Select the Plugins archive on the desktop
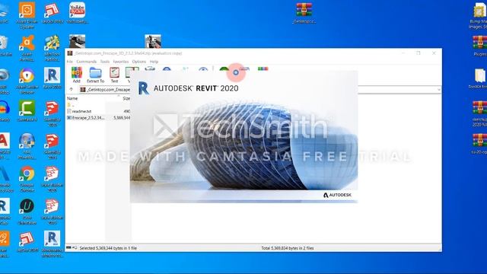Image resolution: width=487 pixels, height=274 pixels. 479,46
